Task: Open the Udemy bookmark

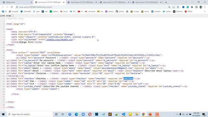Action: (110, 12)
